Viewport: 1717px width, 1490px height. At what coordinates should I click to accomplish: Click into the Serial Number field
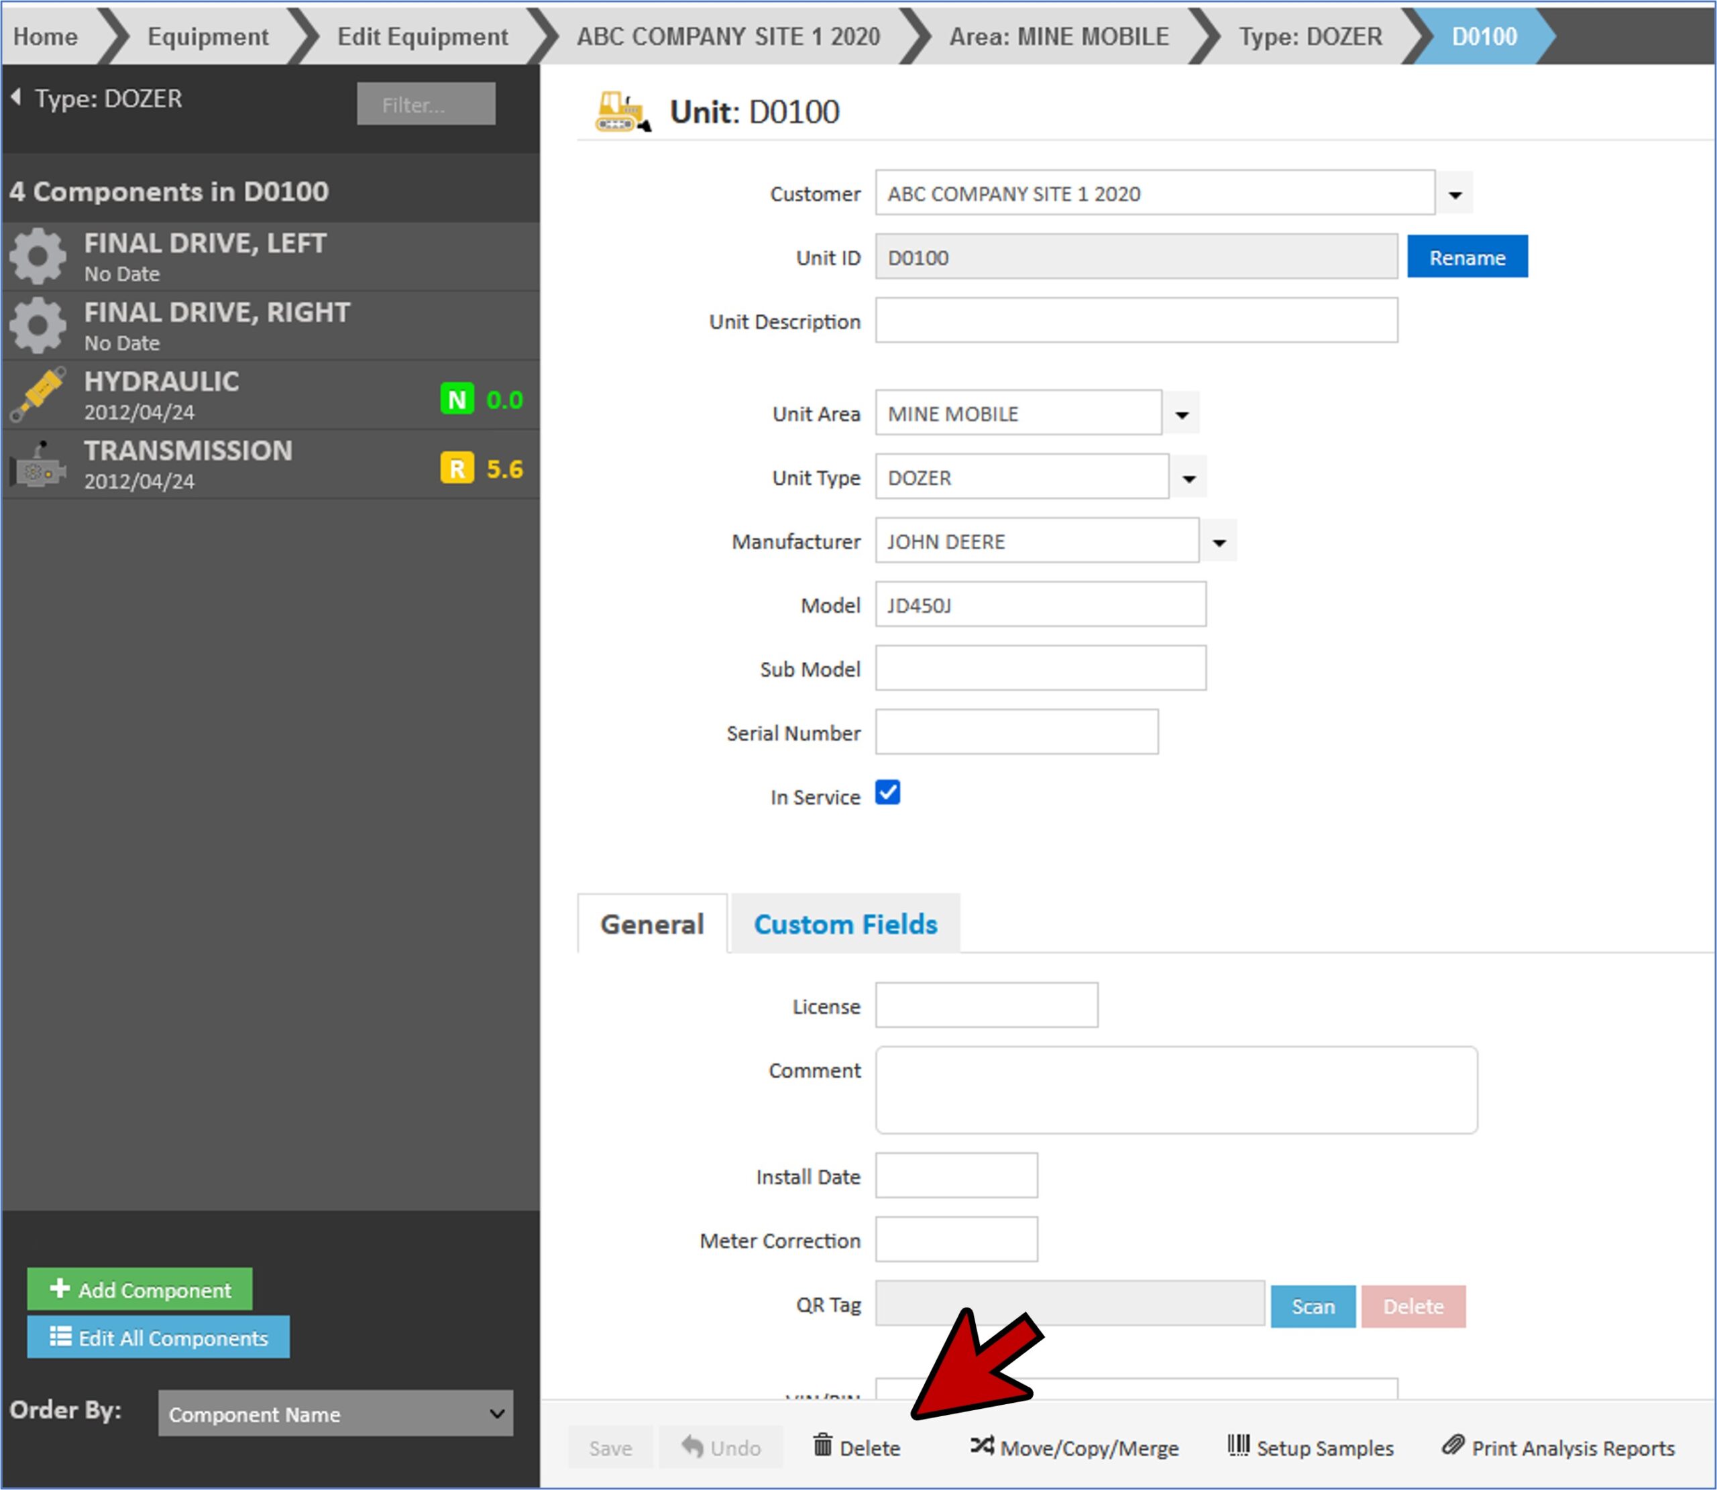click(x=1015, y=732)
